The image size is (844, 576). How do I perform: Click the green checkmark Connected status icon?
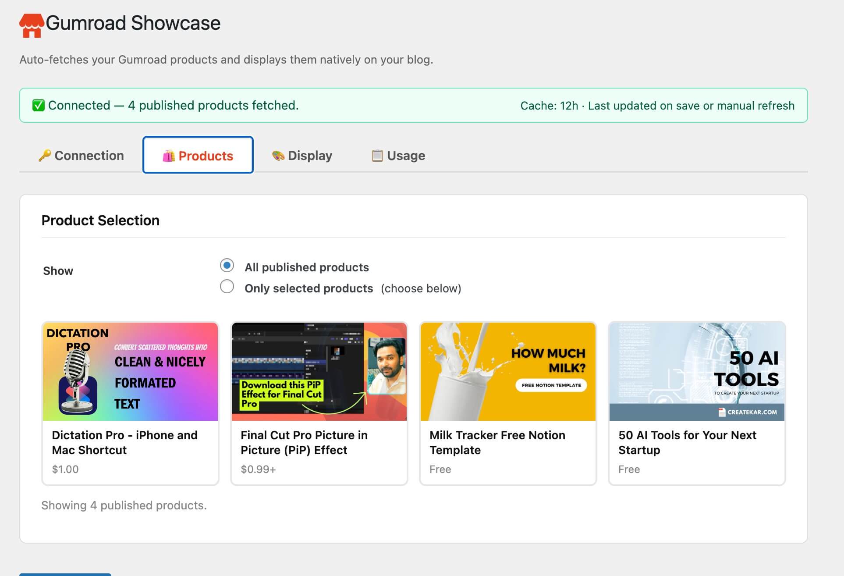click(39, 105)
